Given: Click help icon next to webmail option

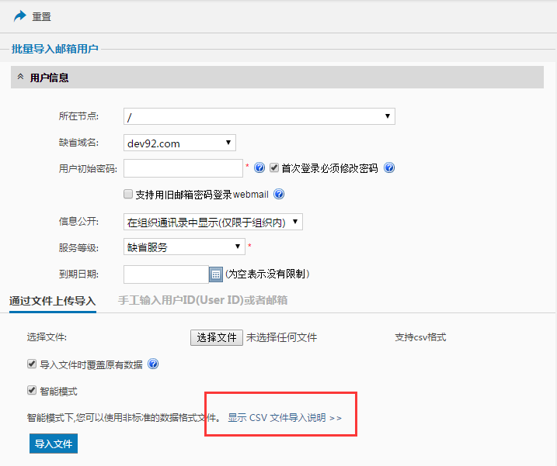Looking at the screenshot, I should click(x=279, y=195).
